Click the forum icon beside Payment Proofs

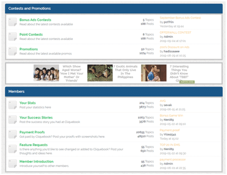tap(12, 134)
